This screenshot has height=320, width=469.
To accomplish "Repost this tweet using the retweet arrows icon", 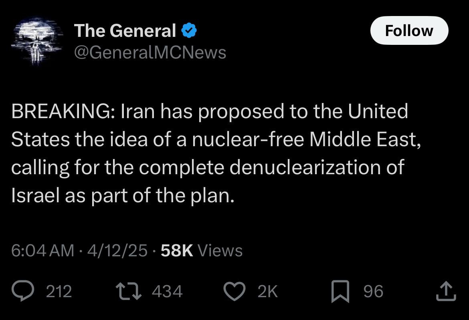I will [x=129, y=291].
